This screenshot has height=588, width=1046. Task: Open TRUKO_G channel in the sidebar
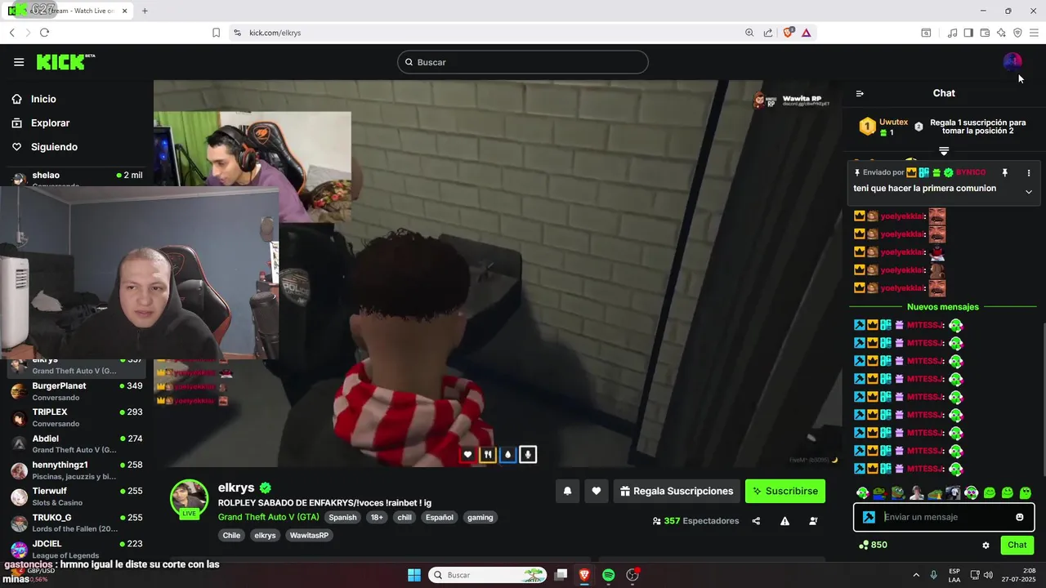[x=77, y=523]
